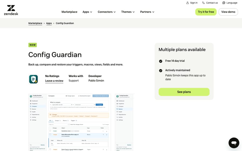Click the Free 14 day trial checkmark icon
Screen dimensions: 242x151
[x=161, y=61]
